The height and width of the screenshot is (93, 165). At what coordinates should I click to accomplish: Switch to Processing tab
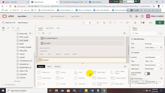click(13, 28)
